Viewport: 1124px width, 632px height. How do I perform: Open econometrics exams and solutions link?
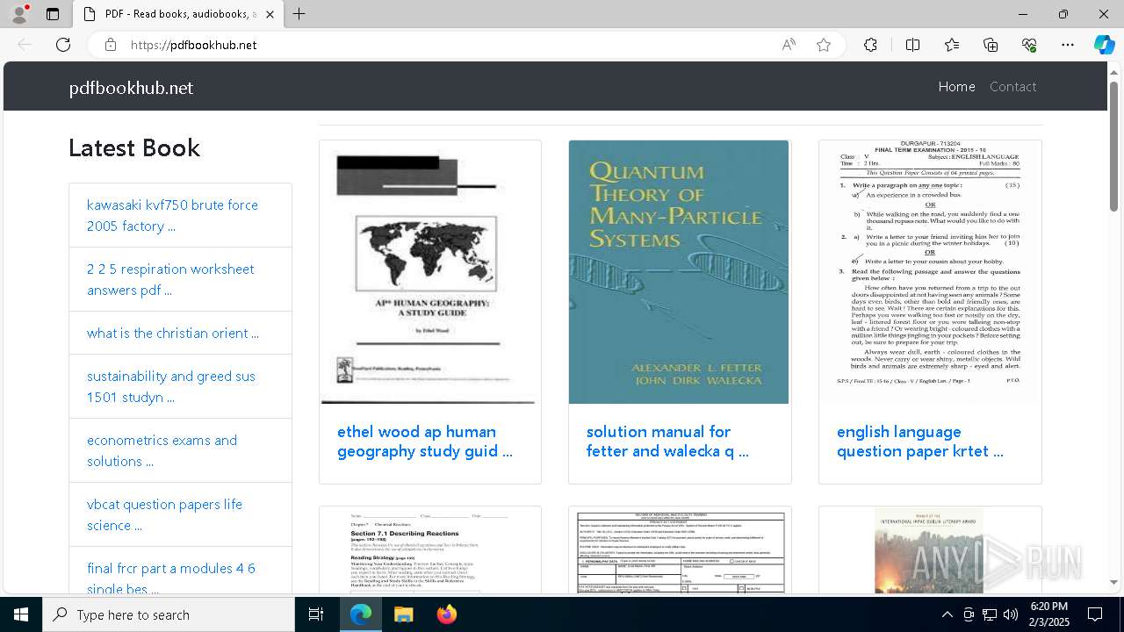(x=162, y=450)
